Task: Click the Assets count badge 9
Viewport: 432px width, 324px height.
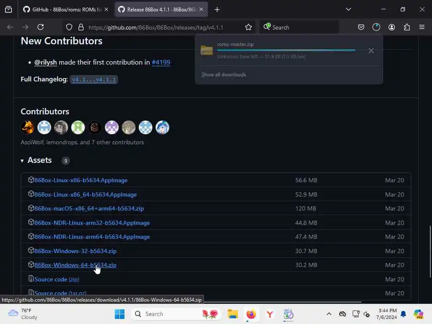Action: point(65,161)
